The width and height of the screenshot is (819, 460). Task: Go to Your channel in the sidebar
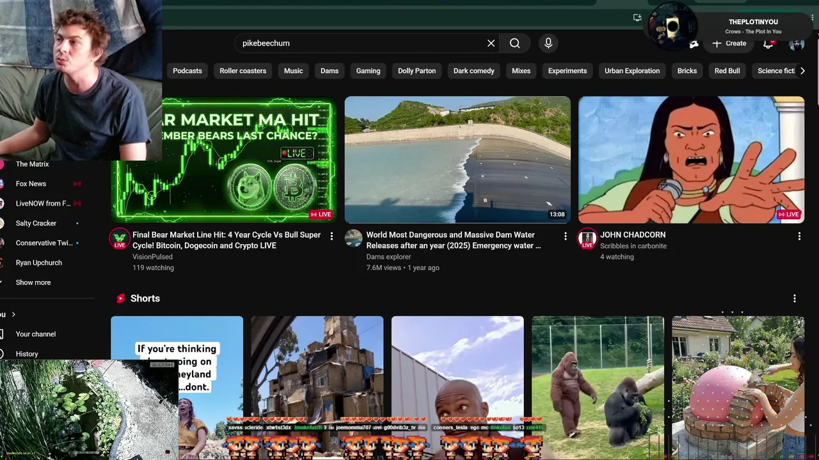[36, 334]
